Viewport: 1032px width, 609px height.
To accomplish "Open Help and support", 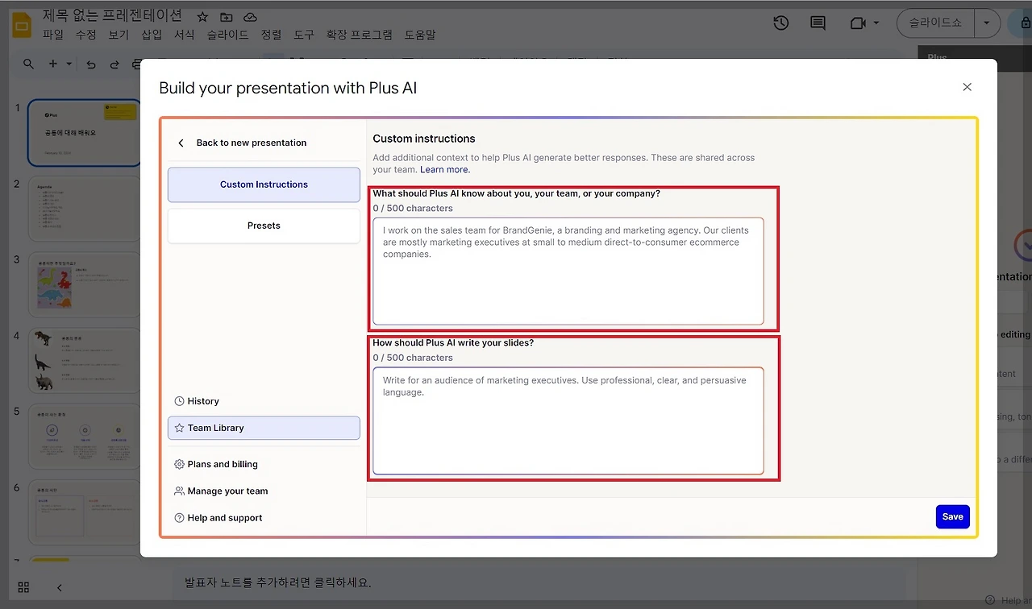I will (x=218, y=518).
